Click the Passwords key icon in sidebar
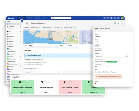Viewport: 139px width, 111px height. click(x=8, y=26)
